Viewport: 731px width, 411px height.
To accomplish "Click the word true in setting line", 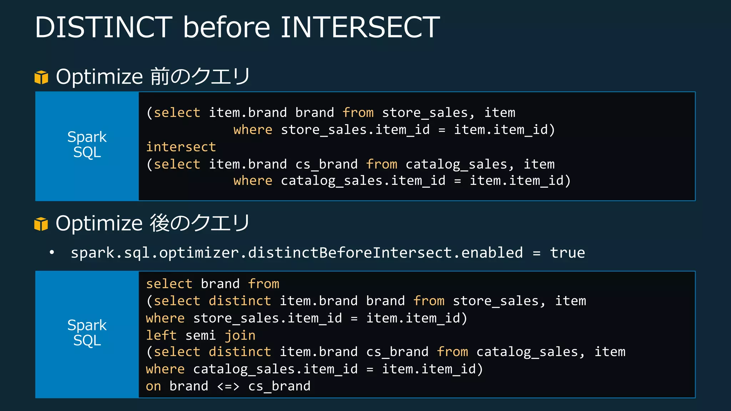I will point(567,253).
